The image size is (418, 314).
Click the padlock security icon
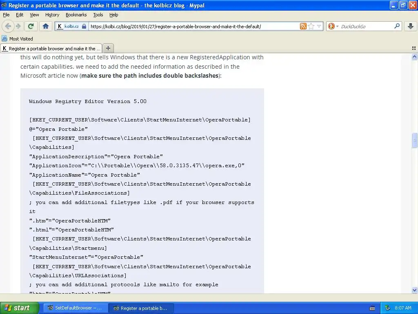pos(84,26)
